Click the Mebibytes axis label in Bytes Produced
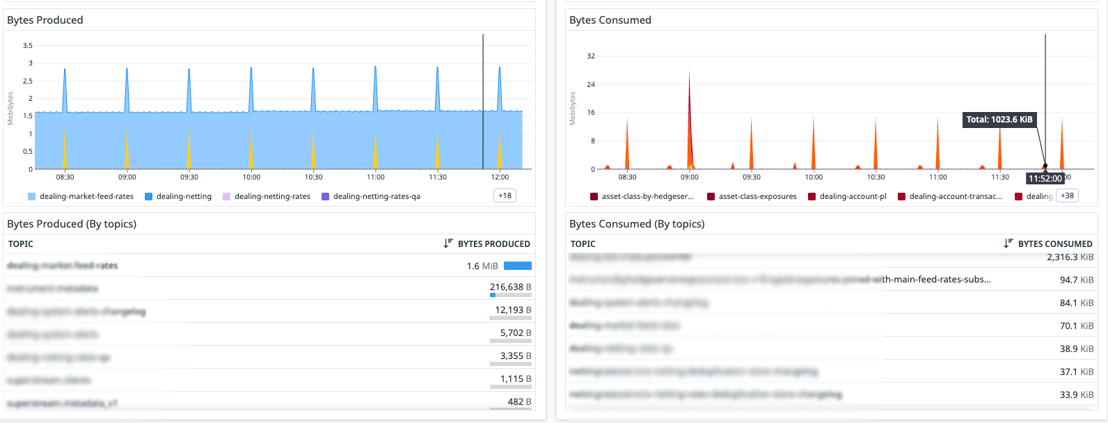Image resolution: width=1108 pixels, height=423 pixels. pyautogui.click(x=10, y=108)
